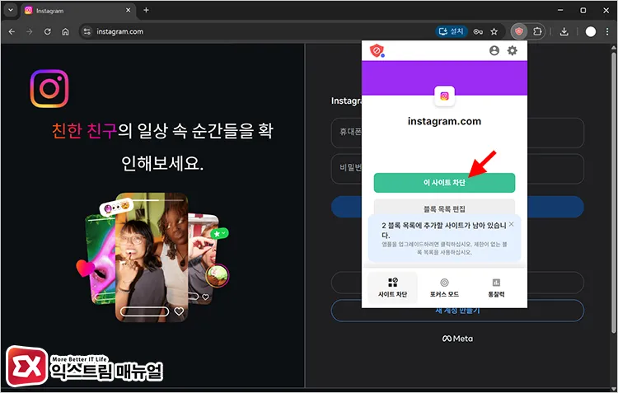Image resolution: width=618 pixels, height=393 pixels.
Task: Dismiss the remaining sites notice
Action: [x=511, y=224]
